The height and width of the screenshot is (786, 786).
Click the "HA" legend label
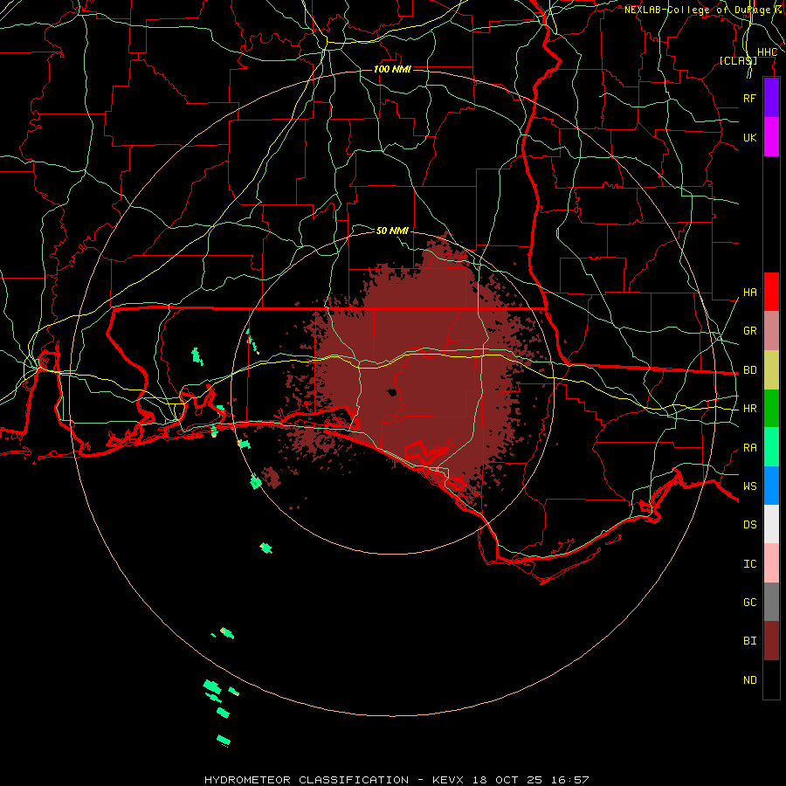coord(749,293)
